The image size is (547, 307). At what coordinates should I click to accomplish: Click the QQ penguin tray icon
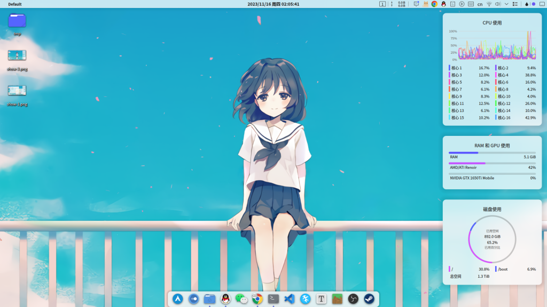443,4
